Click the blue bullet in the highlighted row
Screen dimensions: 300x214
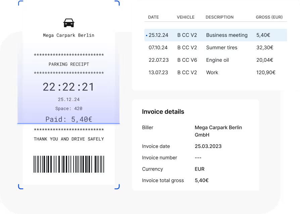point(147,36)
